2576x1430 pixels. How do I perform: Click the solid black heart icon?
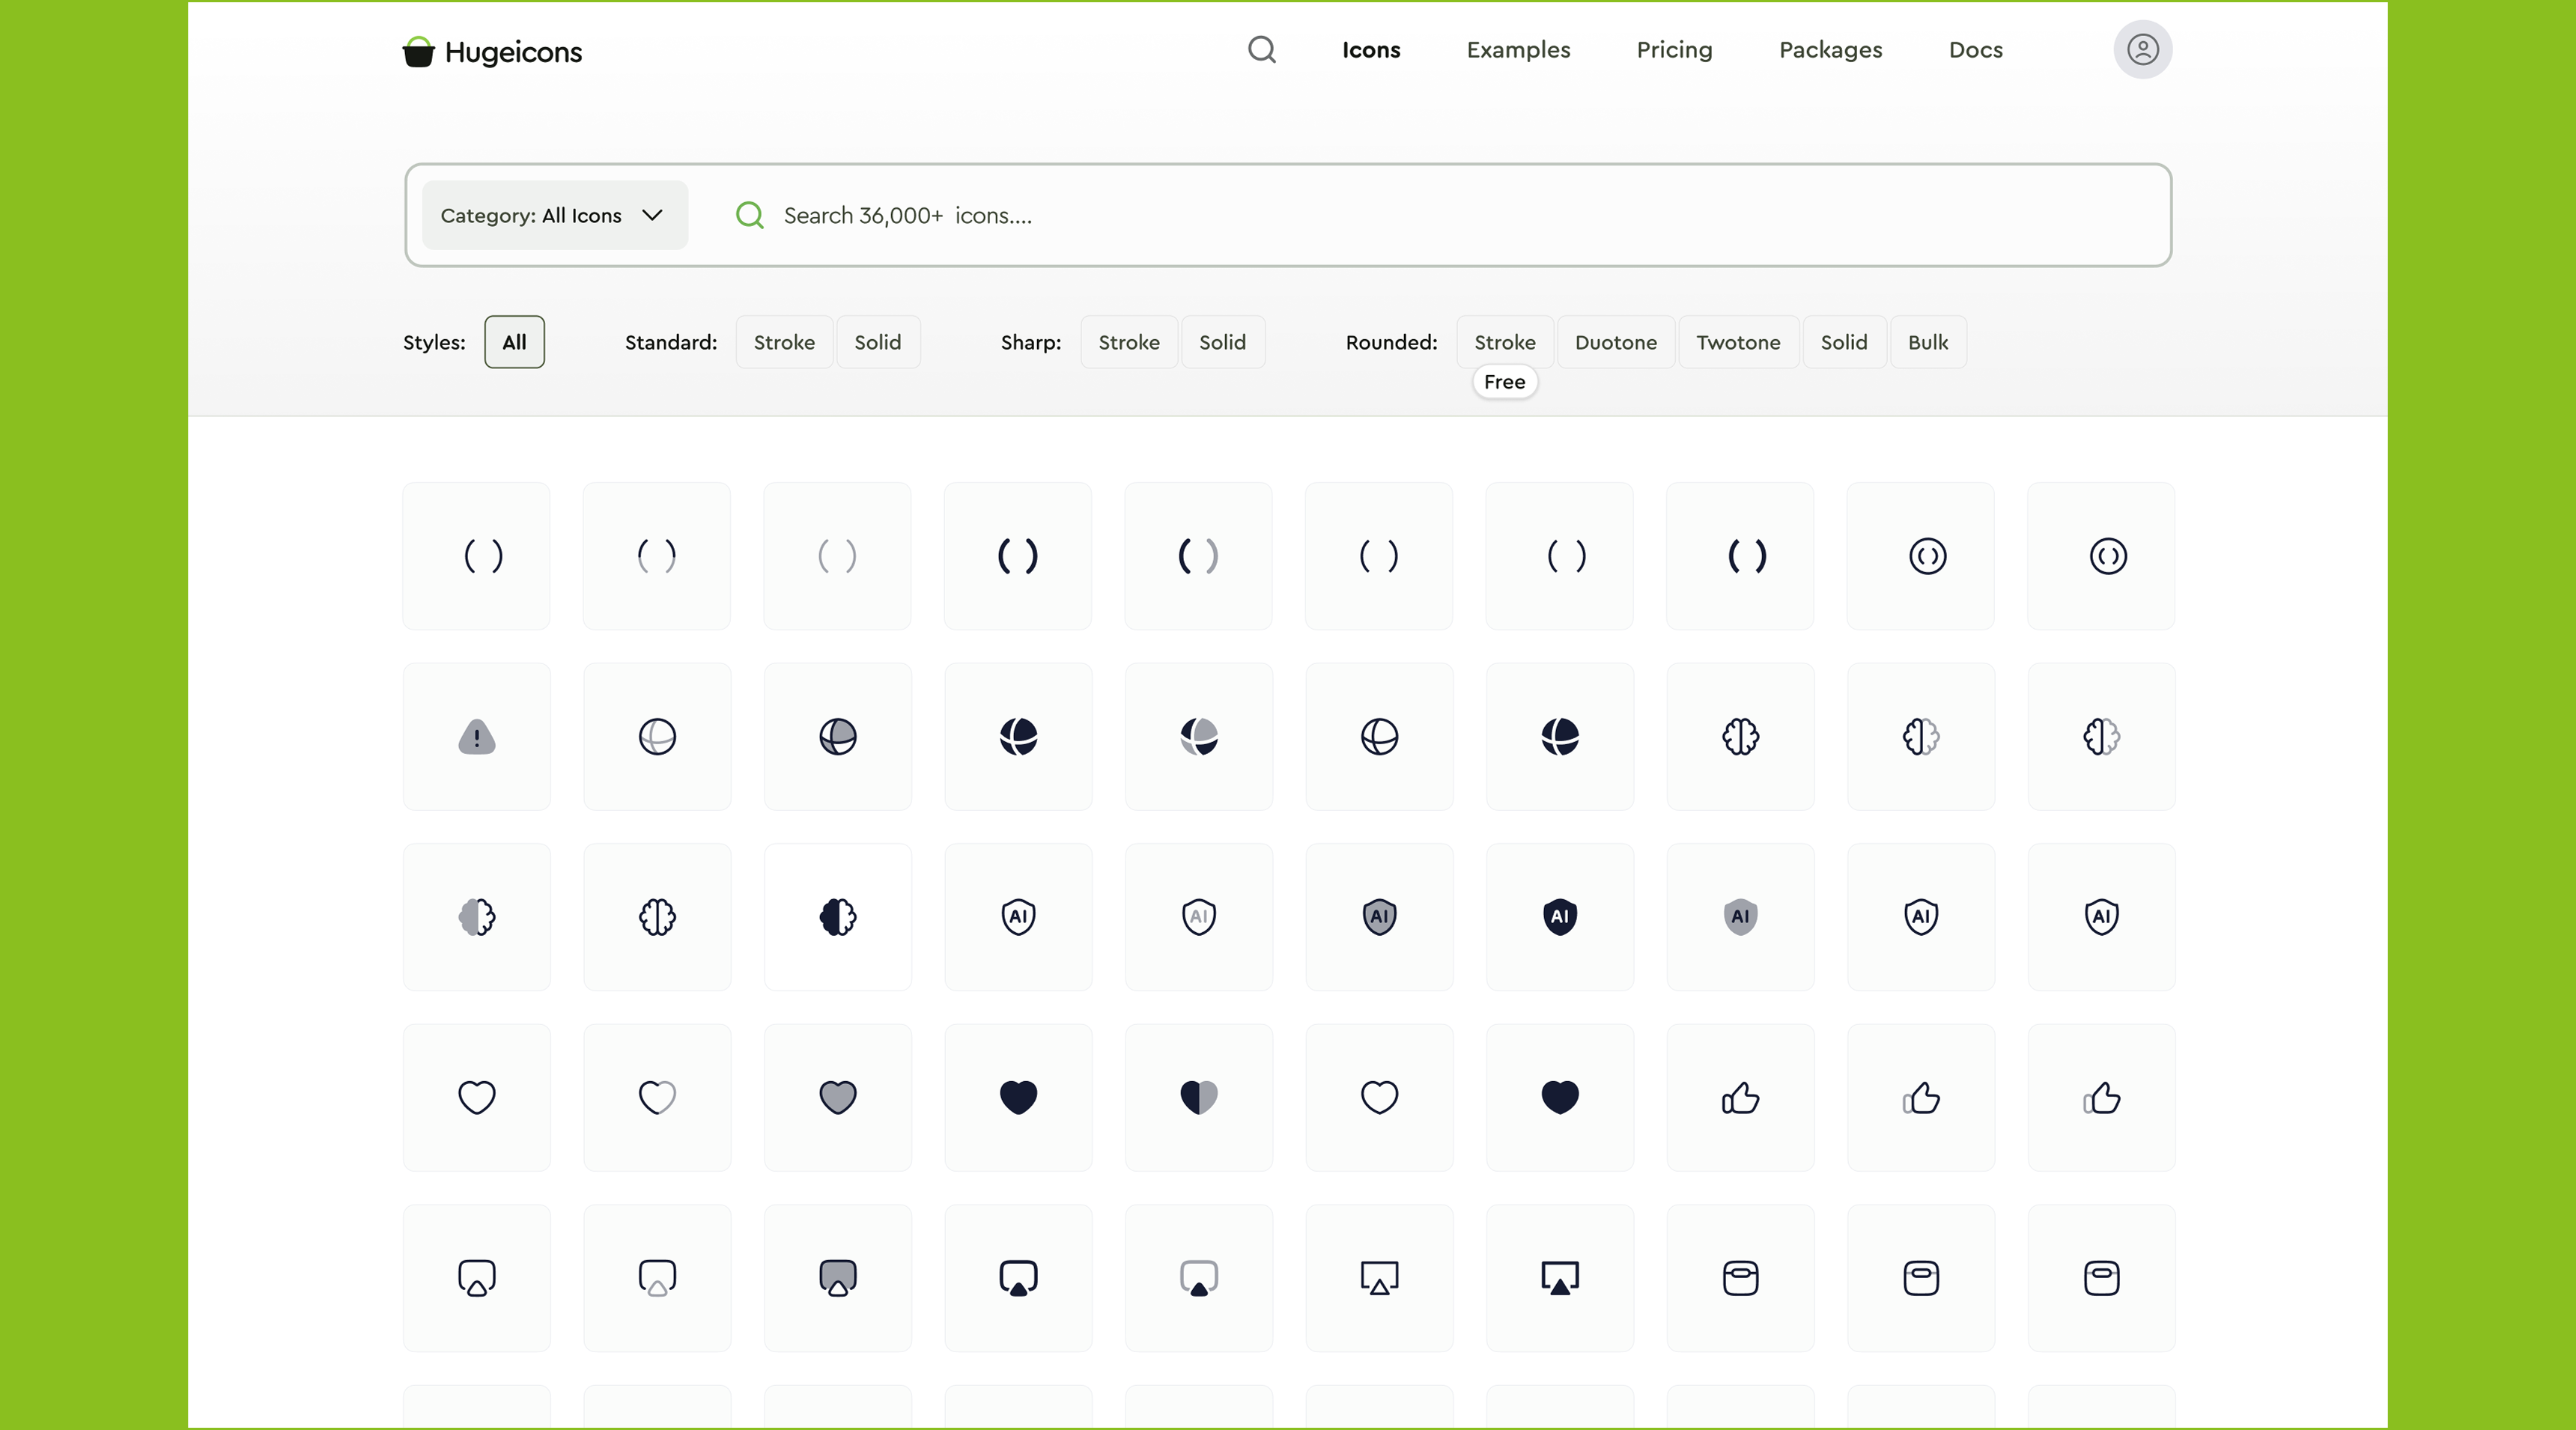click(1017, 1097)
